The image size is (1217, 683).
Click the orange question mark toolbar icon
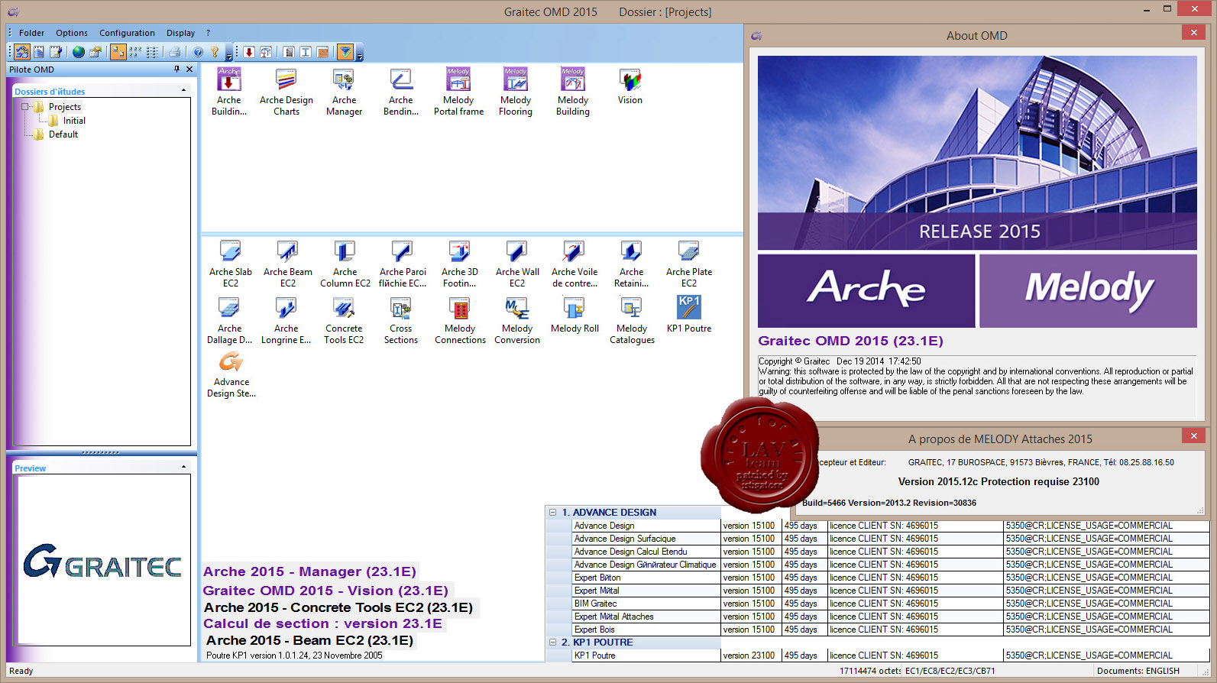[215, 52]
